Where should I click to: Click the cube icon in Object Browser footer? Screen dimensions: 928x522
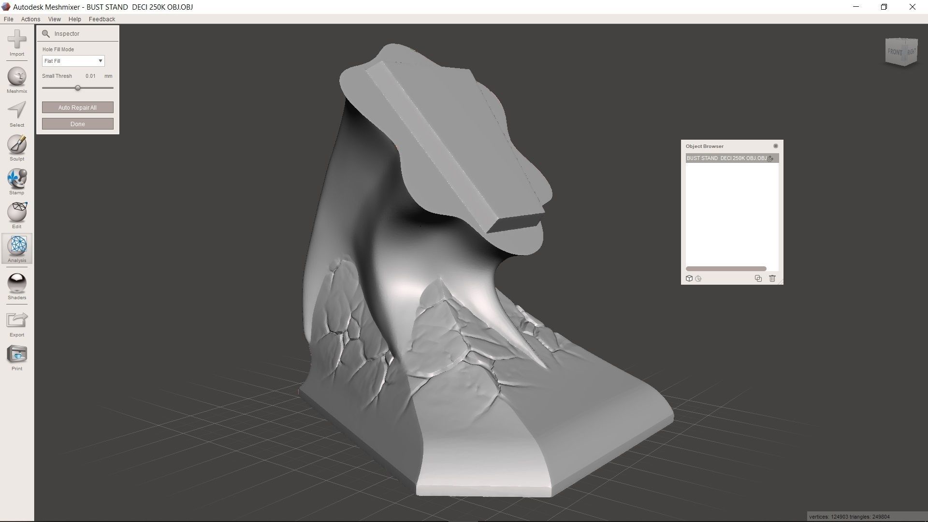coord(689,278)
